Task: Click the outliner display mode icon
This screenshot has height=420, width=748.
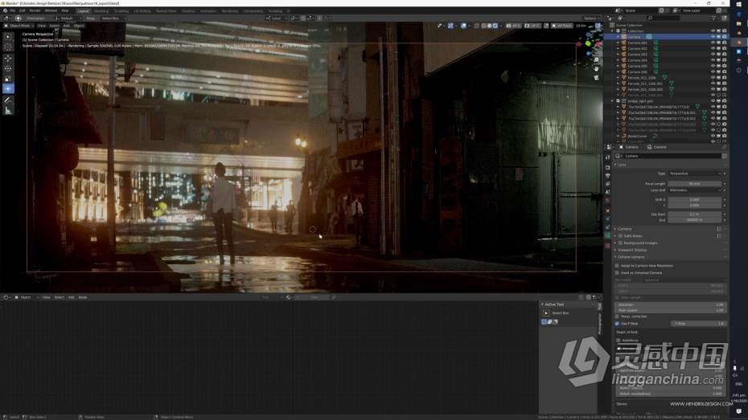Action: point(622,18)
